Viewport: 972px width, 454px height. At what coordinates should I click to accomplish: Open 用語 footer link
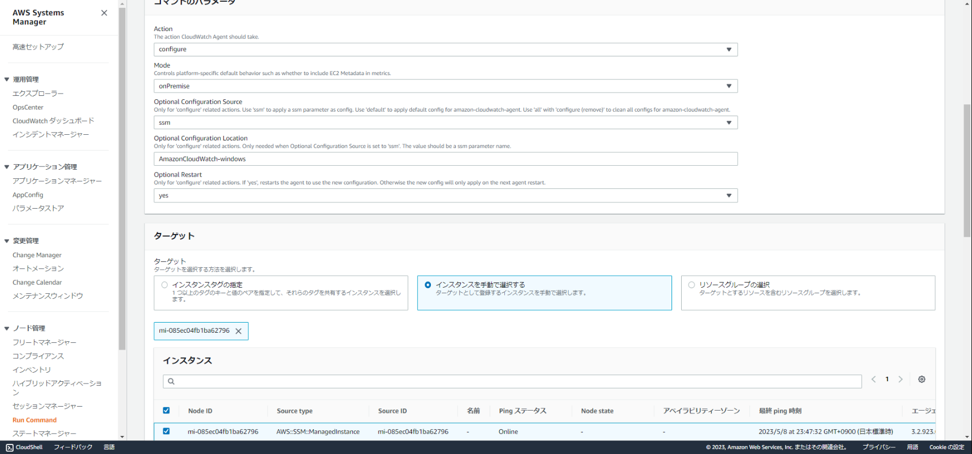913,447
